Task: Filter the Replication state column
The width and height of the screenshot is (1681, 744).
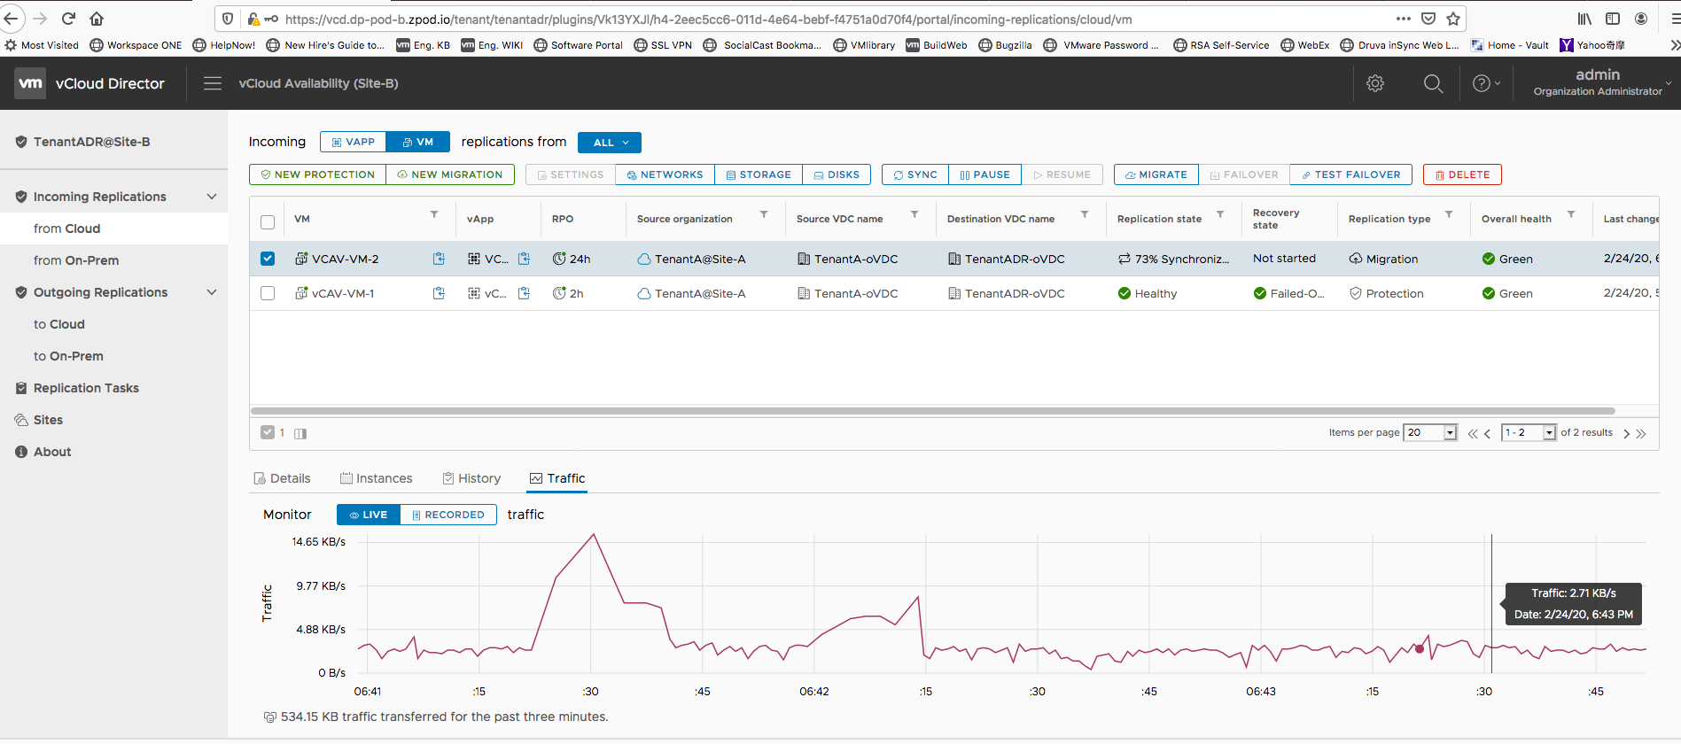Action: click(1220, 215)
